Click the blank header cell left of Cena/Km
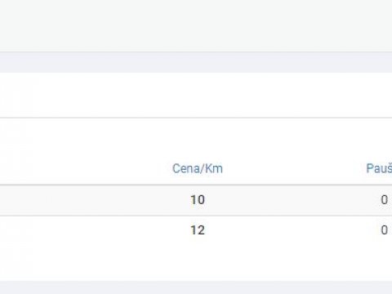The height and width of the screenshot is (294, 392). (82, 168)
